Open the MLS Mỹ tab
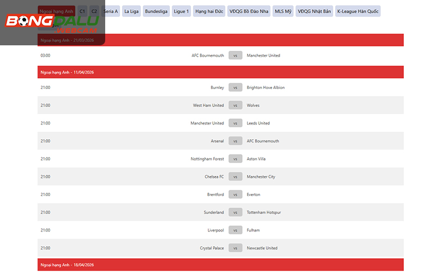This screenshot has height=273, width=436. click(x=283, y=11)
